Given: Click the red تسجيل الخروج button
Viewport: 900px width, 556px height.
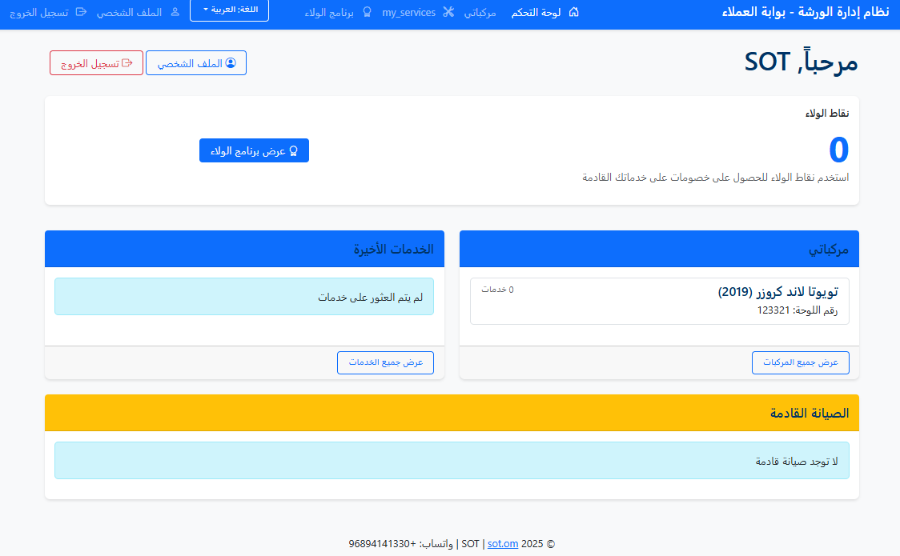Looking at the screenshot, I should tap(96, 63).
